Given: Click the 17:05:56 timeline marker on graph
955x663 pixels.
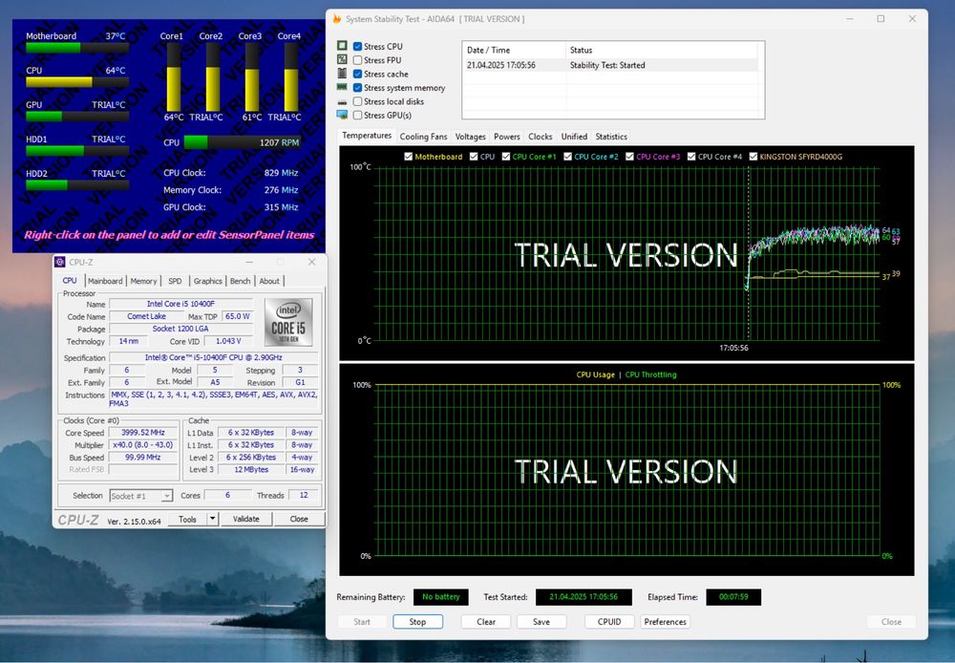Looking at the screenshot, I should [733, 348].
